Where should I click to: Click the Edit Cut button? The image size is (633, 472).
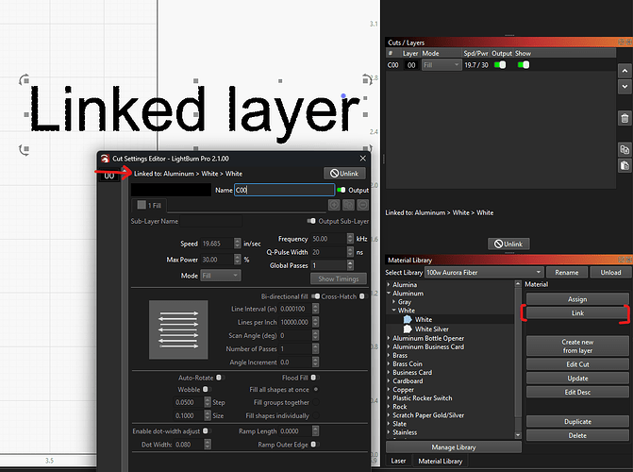point(577,364)
